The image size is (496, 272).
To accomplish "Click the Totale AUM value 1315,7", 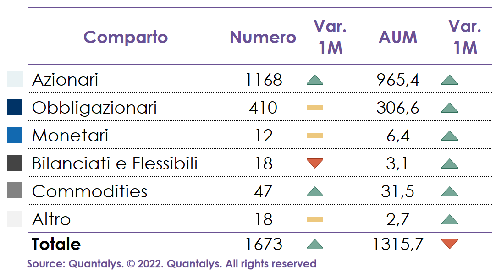I will tap(397, 245).
